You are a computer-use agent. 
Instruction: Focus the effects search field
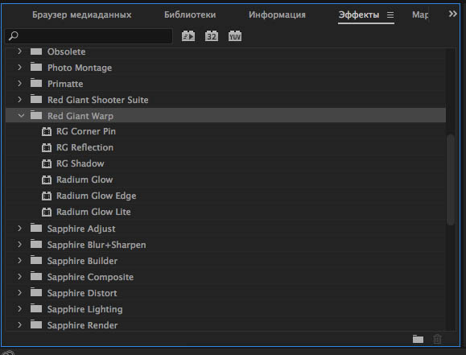89,36
